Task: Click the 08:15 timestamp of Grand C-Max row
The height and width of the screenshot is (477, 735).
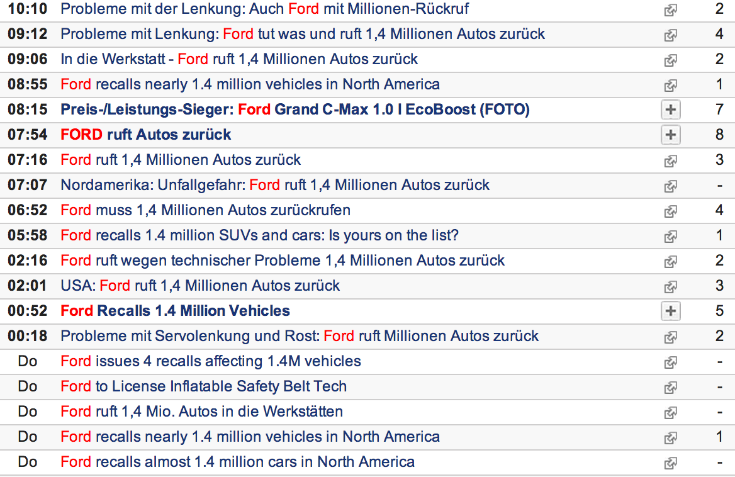Action: click(28, 109)
